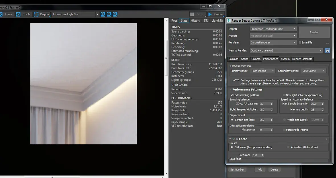Click the rendered ceiling image preview
Image resolution: width=336 pixels, height=178 pixels.
point(83,84)
